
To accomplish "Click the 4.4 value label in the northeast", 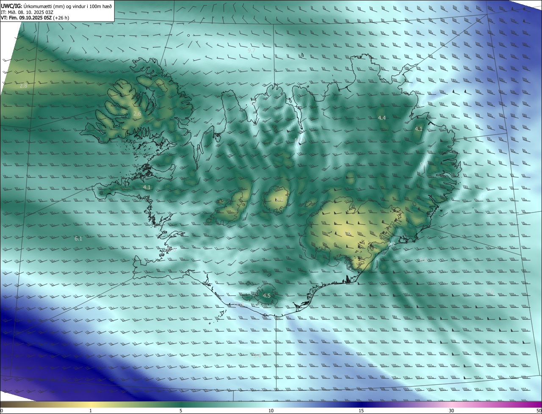I will [x=382, y=118].
